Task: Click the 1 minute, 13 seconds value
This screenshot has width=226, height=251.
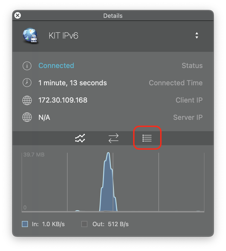Action: [72, 83]
